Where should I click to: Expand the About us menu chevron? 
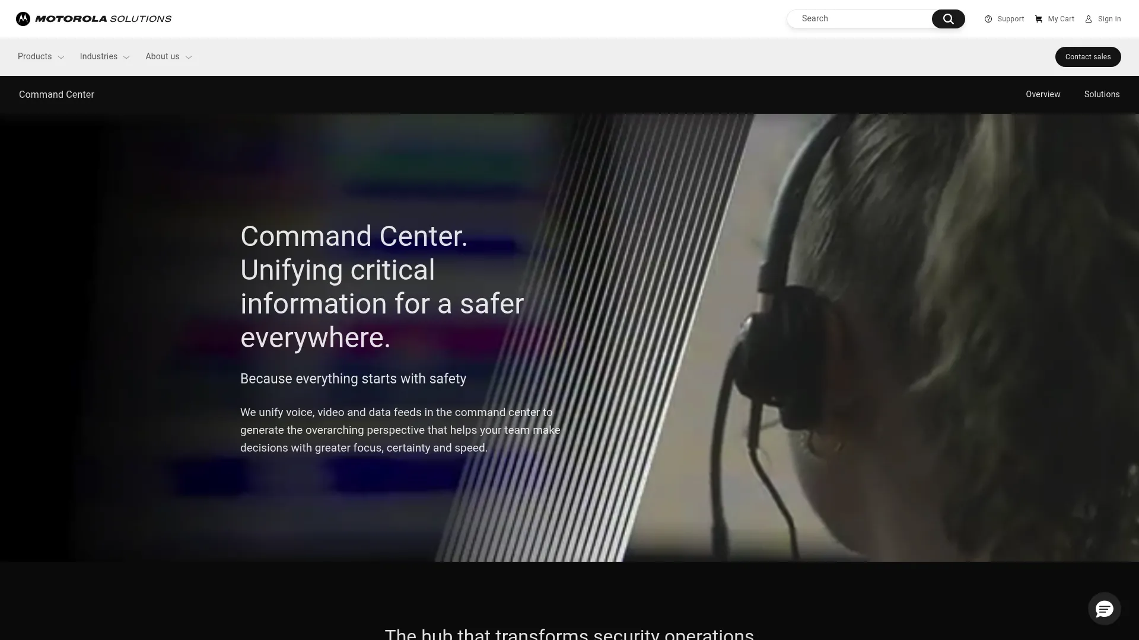click(x=189, y=57)
